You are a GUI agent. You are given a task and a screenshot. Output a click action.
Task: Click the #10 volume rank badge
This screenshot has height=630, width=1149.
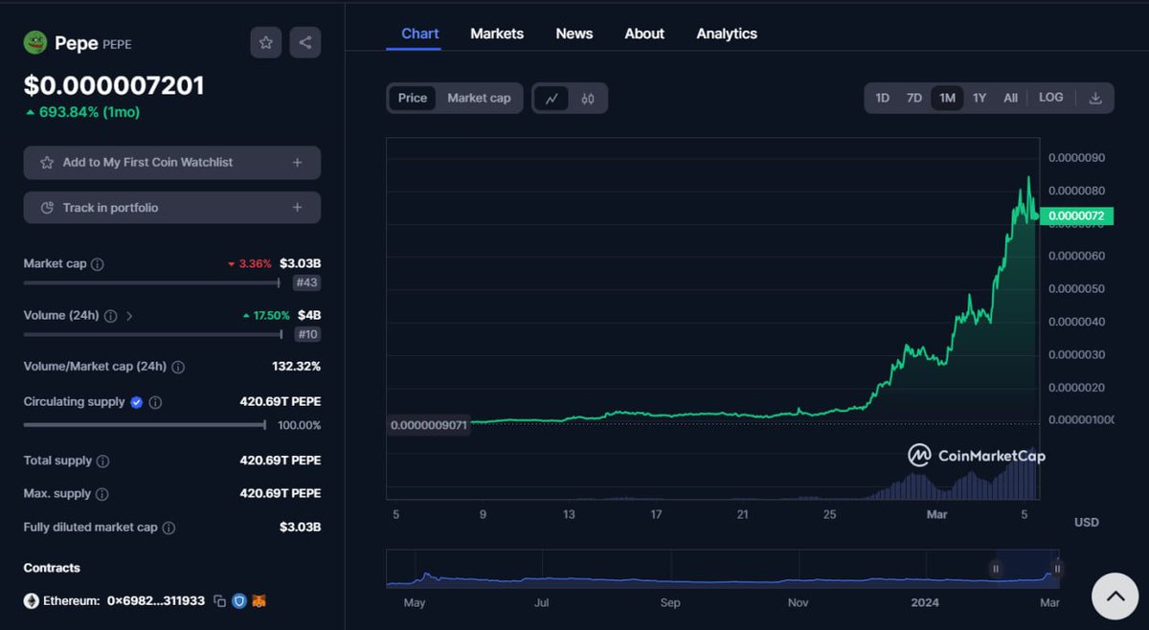pos(307,334)
